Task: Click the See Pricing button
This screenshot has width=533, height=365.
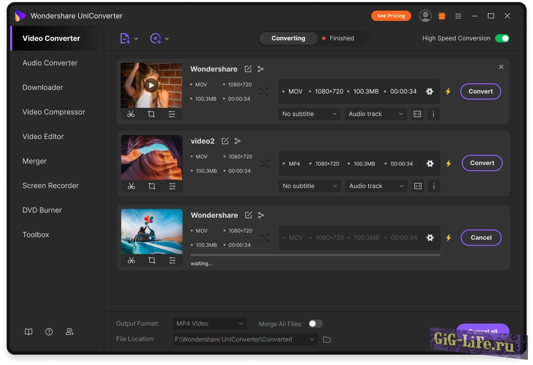Action: (x=391, y=16)
